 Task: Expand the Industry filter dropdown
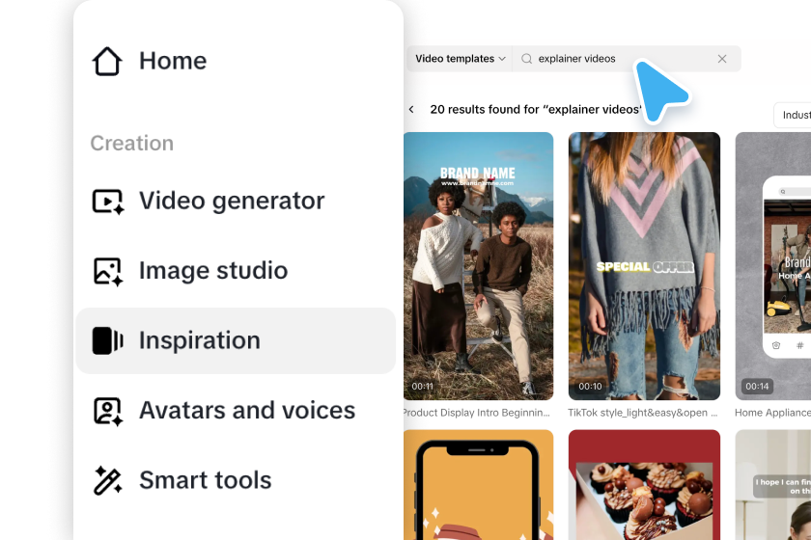coord(793,115)
